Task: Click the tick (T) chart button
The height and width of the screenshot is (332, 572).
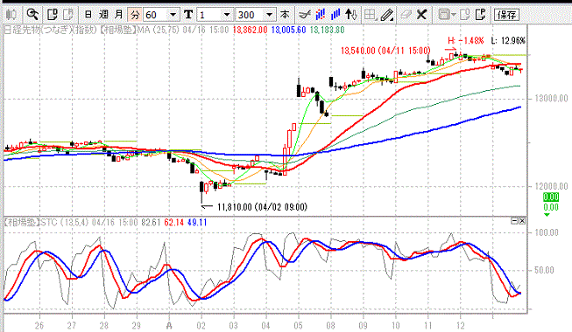Action: tap(188, 15)
